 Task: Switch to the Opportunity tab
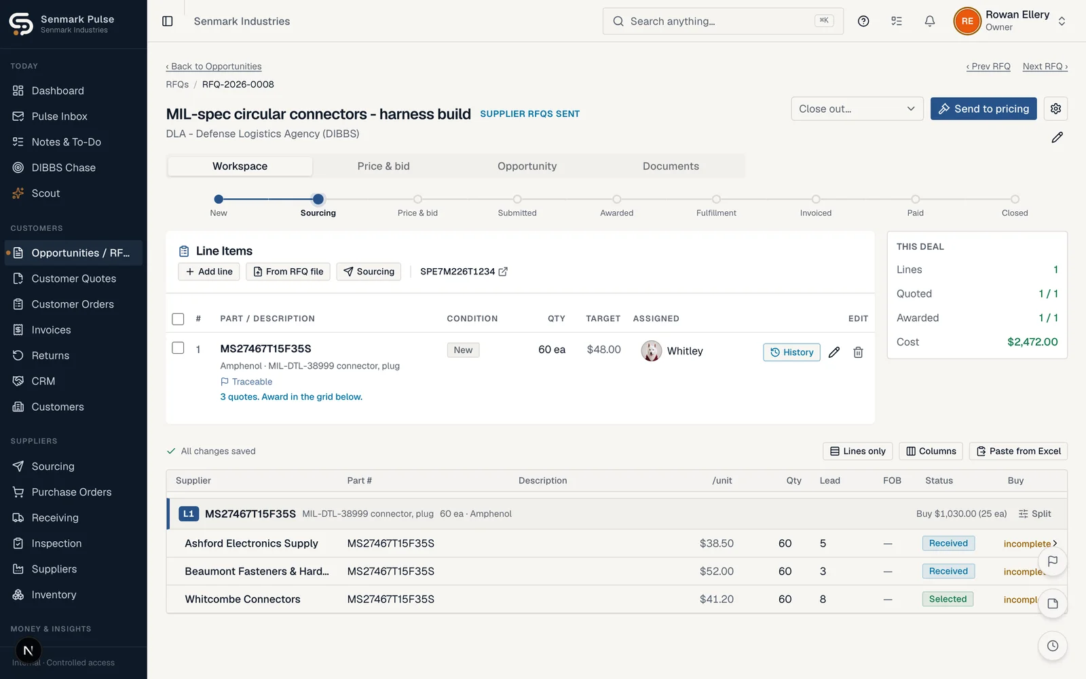(527, 166)
